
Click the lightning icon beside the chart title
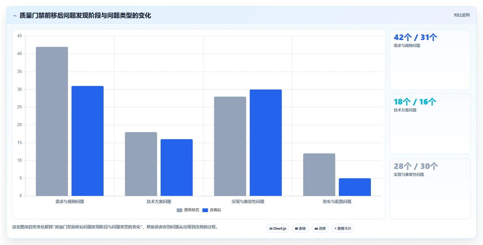coord(15,16)
